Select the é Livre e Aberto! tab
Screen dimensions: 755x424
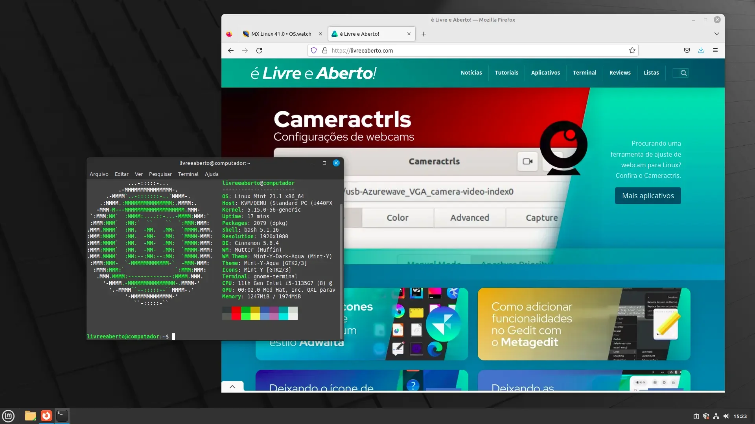pyautogui.click(x=372, y=34)
